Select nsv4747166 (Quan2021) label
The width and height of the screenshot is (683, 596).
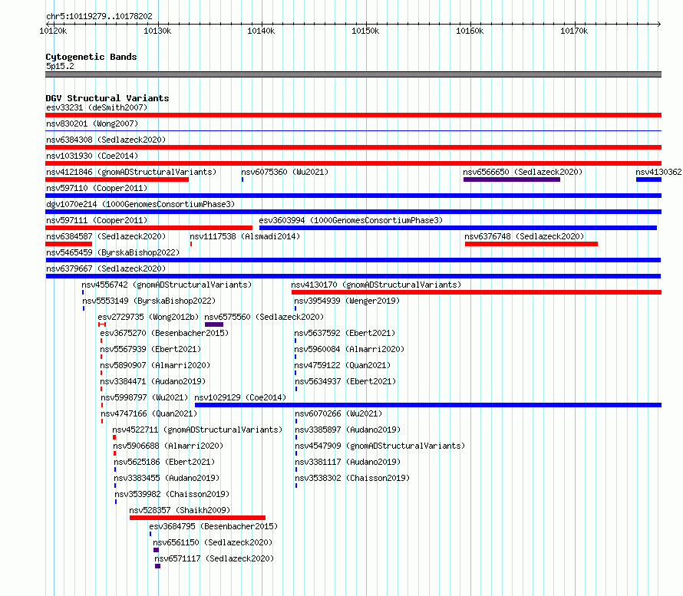[149, 413]
